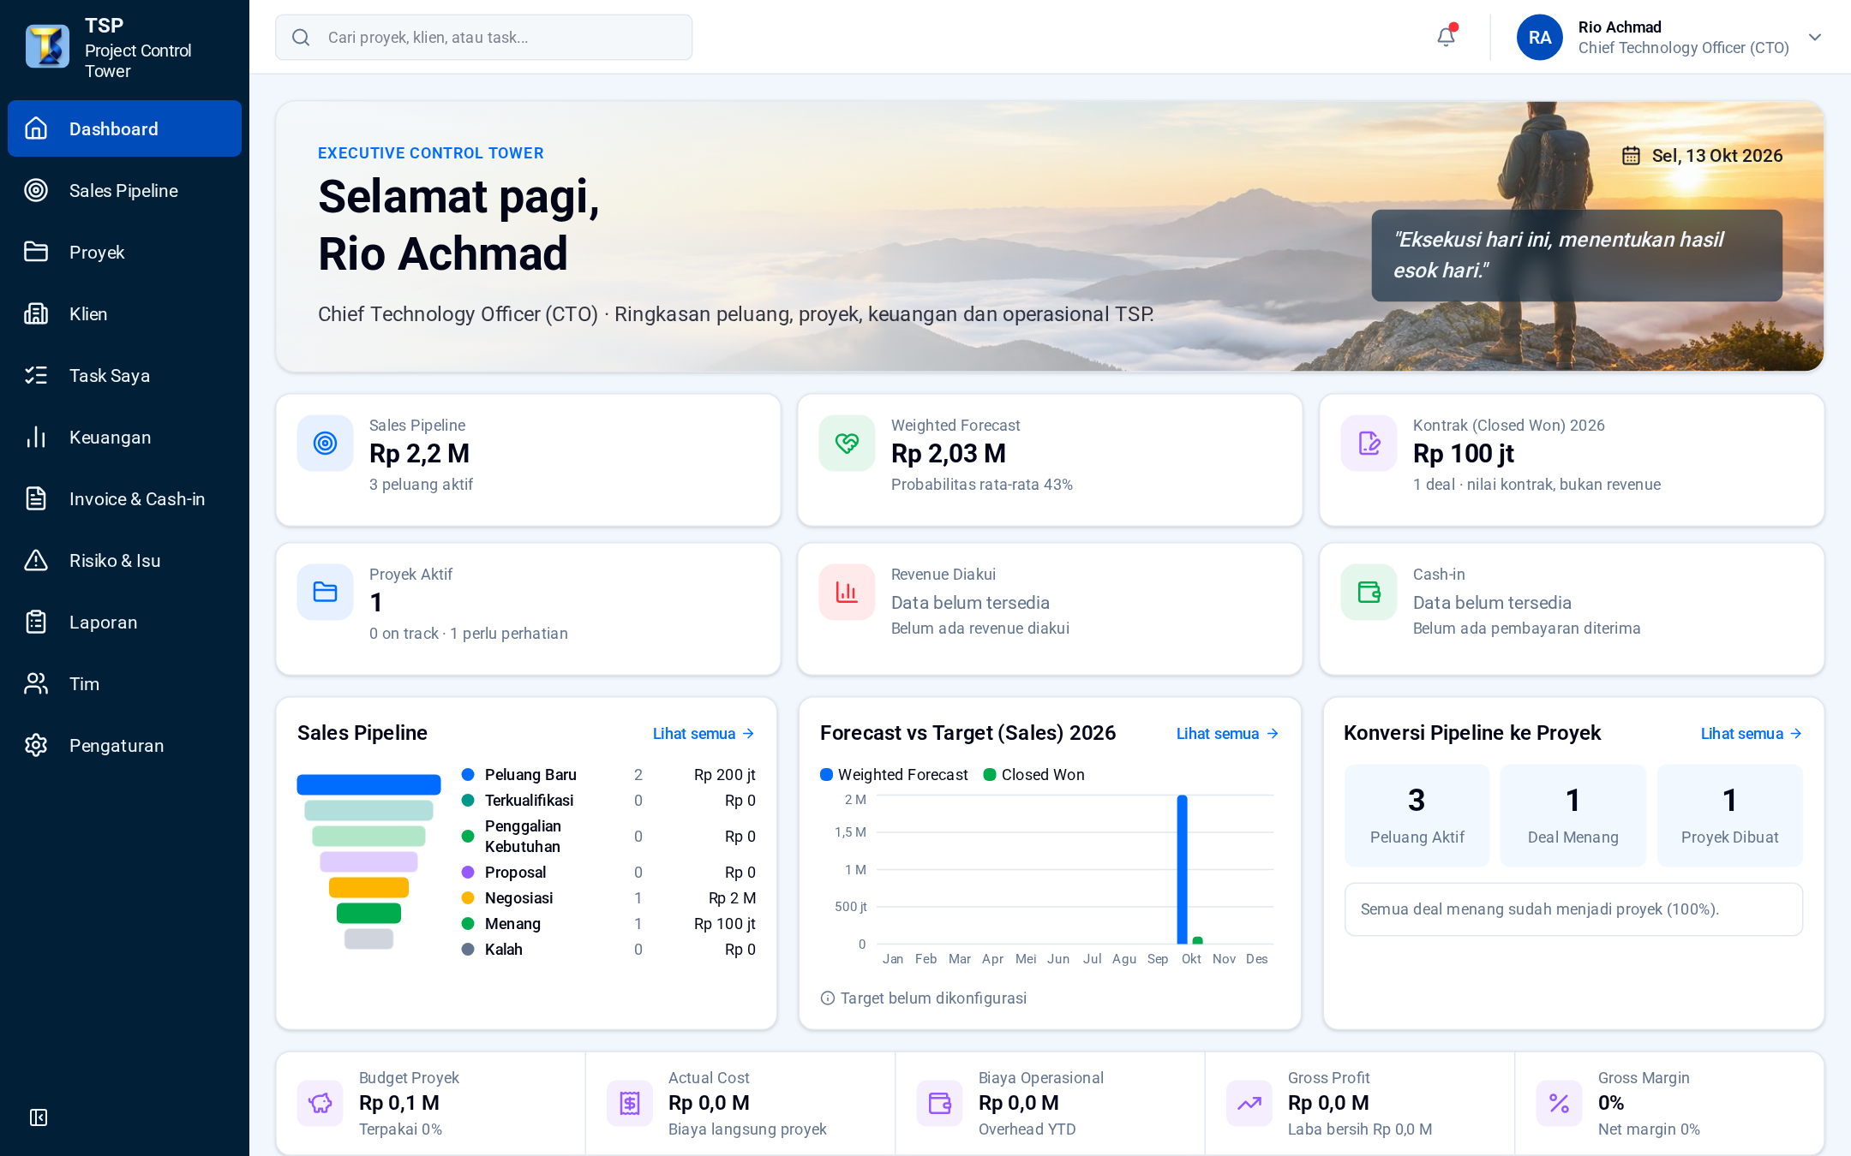Click the Gross Margin percent icon
The height and width of the screenshot is (1156, 1851).
pyautogui.click(x=1560, y=1104)
